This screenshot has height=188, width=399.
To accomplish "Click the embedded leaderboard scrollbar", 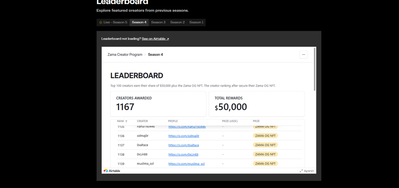I will coord(315,70).
